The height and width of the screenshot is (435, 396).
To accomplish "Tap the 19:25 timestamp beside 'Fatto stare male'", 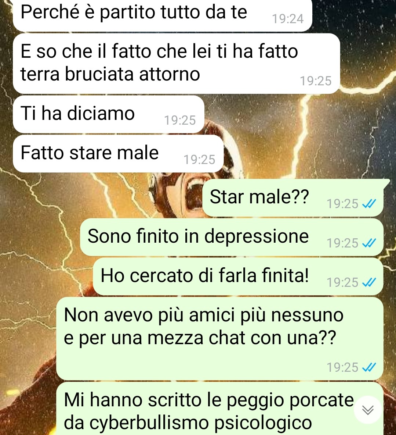I will pos(199,160).
